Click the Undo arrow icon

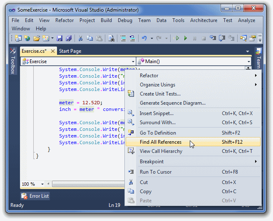pyautogui.click(x=144, y=38)
